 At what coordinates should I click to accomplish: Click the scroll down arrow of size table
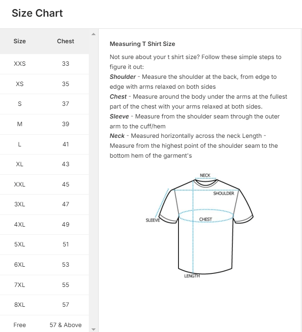[x=93, y=329]
